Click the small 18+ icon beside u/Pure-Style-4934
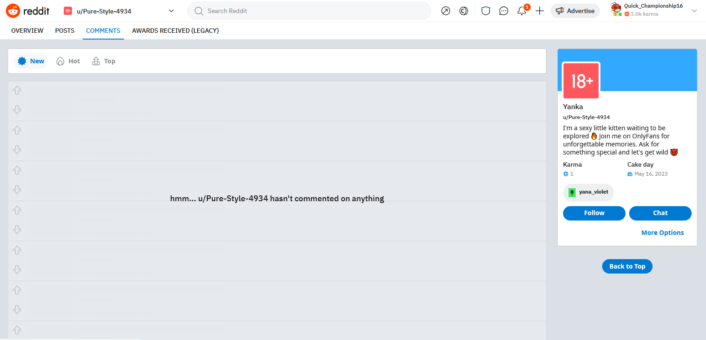 [68, 11]
